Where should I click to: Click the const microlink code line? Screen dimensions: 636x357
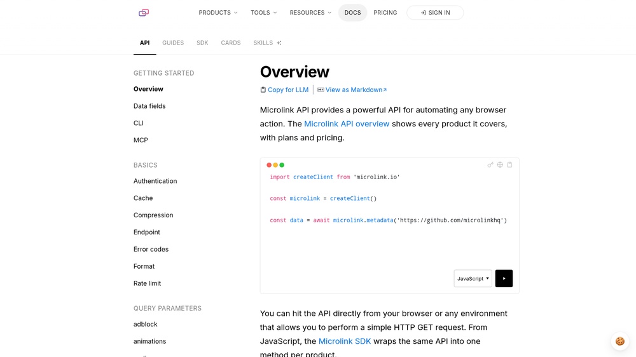point(323,199)
